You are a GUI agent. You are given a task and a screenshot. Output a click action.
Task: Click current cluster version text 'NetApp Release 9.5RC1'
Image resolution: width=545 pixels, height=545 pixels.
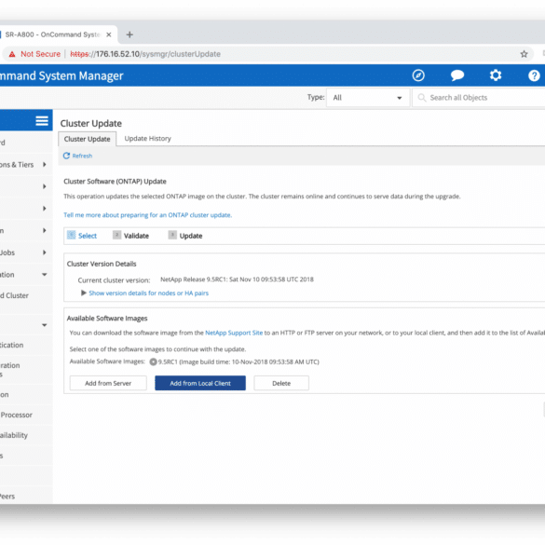point(237,279)
